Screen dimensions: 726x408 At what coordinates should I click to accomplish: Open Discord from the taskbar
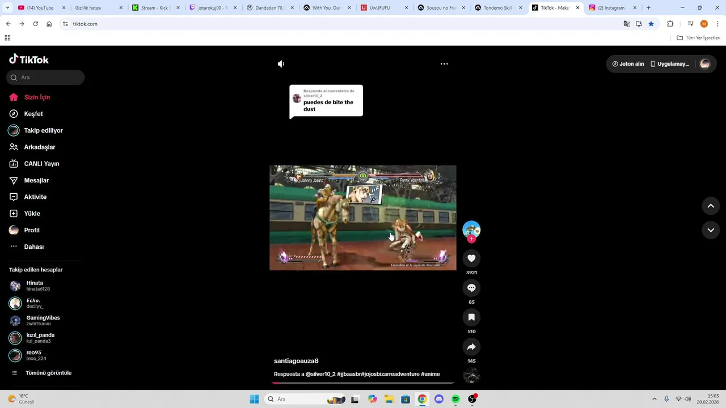click(438, 399)
